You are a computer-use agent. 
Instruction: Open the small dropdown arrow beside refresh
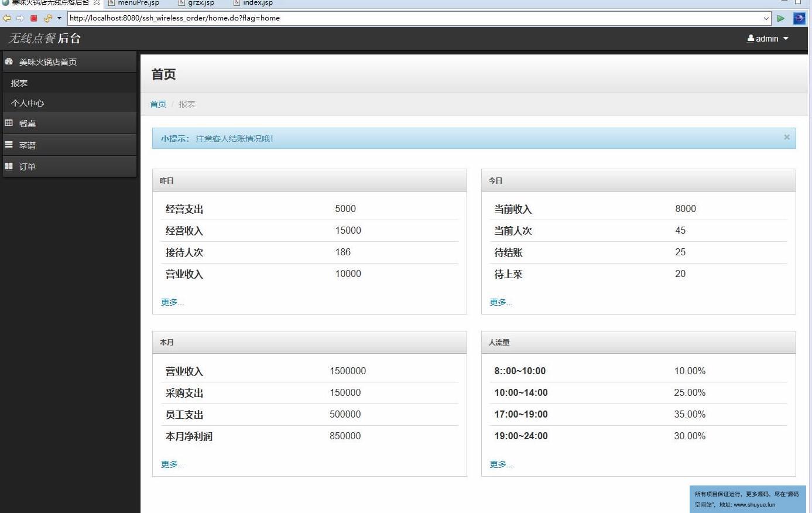tap(59, 18)
